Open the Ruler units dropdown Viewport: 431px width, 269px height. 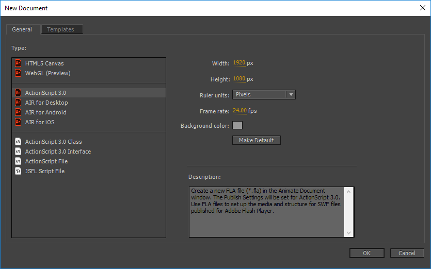[x=264, y=95]
